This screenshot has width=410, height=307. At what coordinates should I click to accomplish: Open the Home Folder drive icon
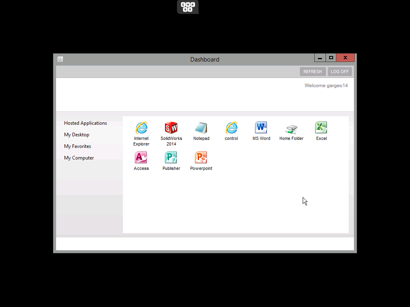click(291, 129)
